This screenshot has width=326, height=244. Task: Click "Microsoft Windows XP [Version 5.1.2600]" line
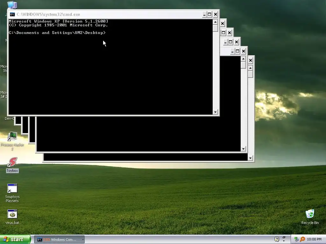[x=59, y=21]
